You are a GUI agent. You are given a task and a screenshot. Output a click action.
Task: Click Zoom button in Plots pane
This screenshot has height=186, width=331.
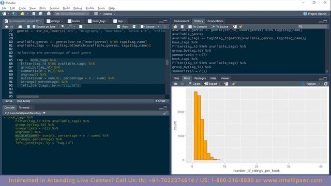tap(194, 84)
